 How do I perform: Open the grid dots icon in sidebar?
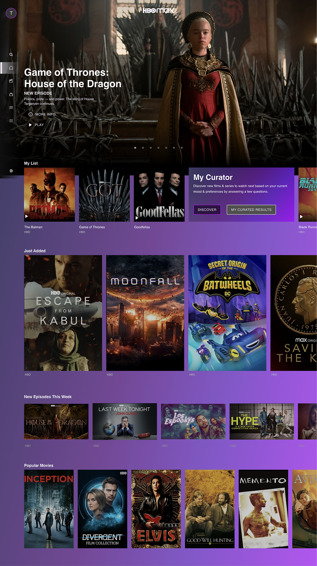pyautogui.click(x=11, y=121)
